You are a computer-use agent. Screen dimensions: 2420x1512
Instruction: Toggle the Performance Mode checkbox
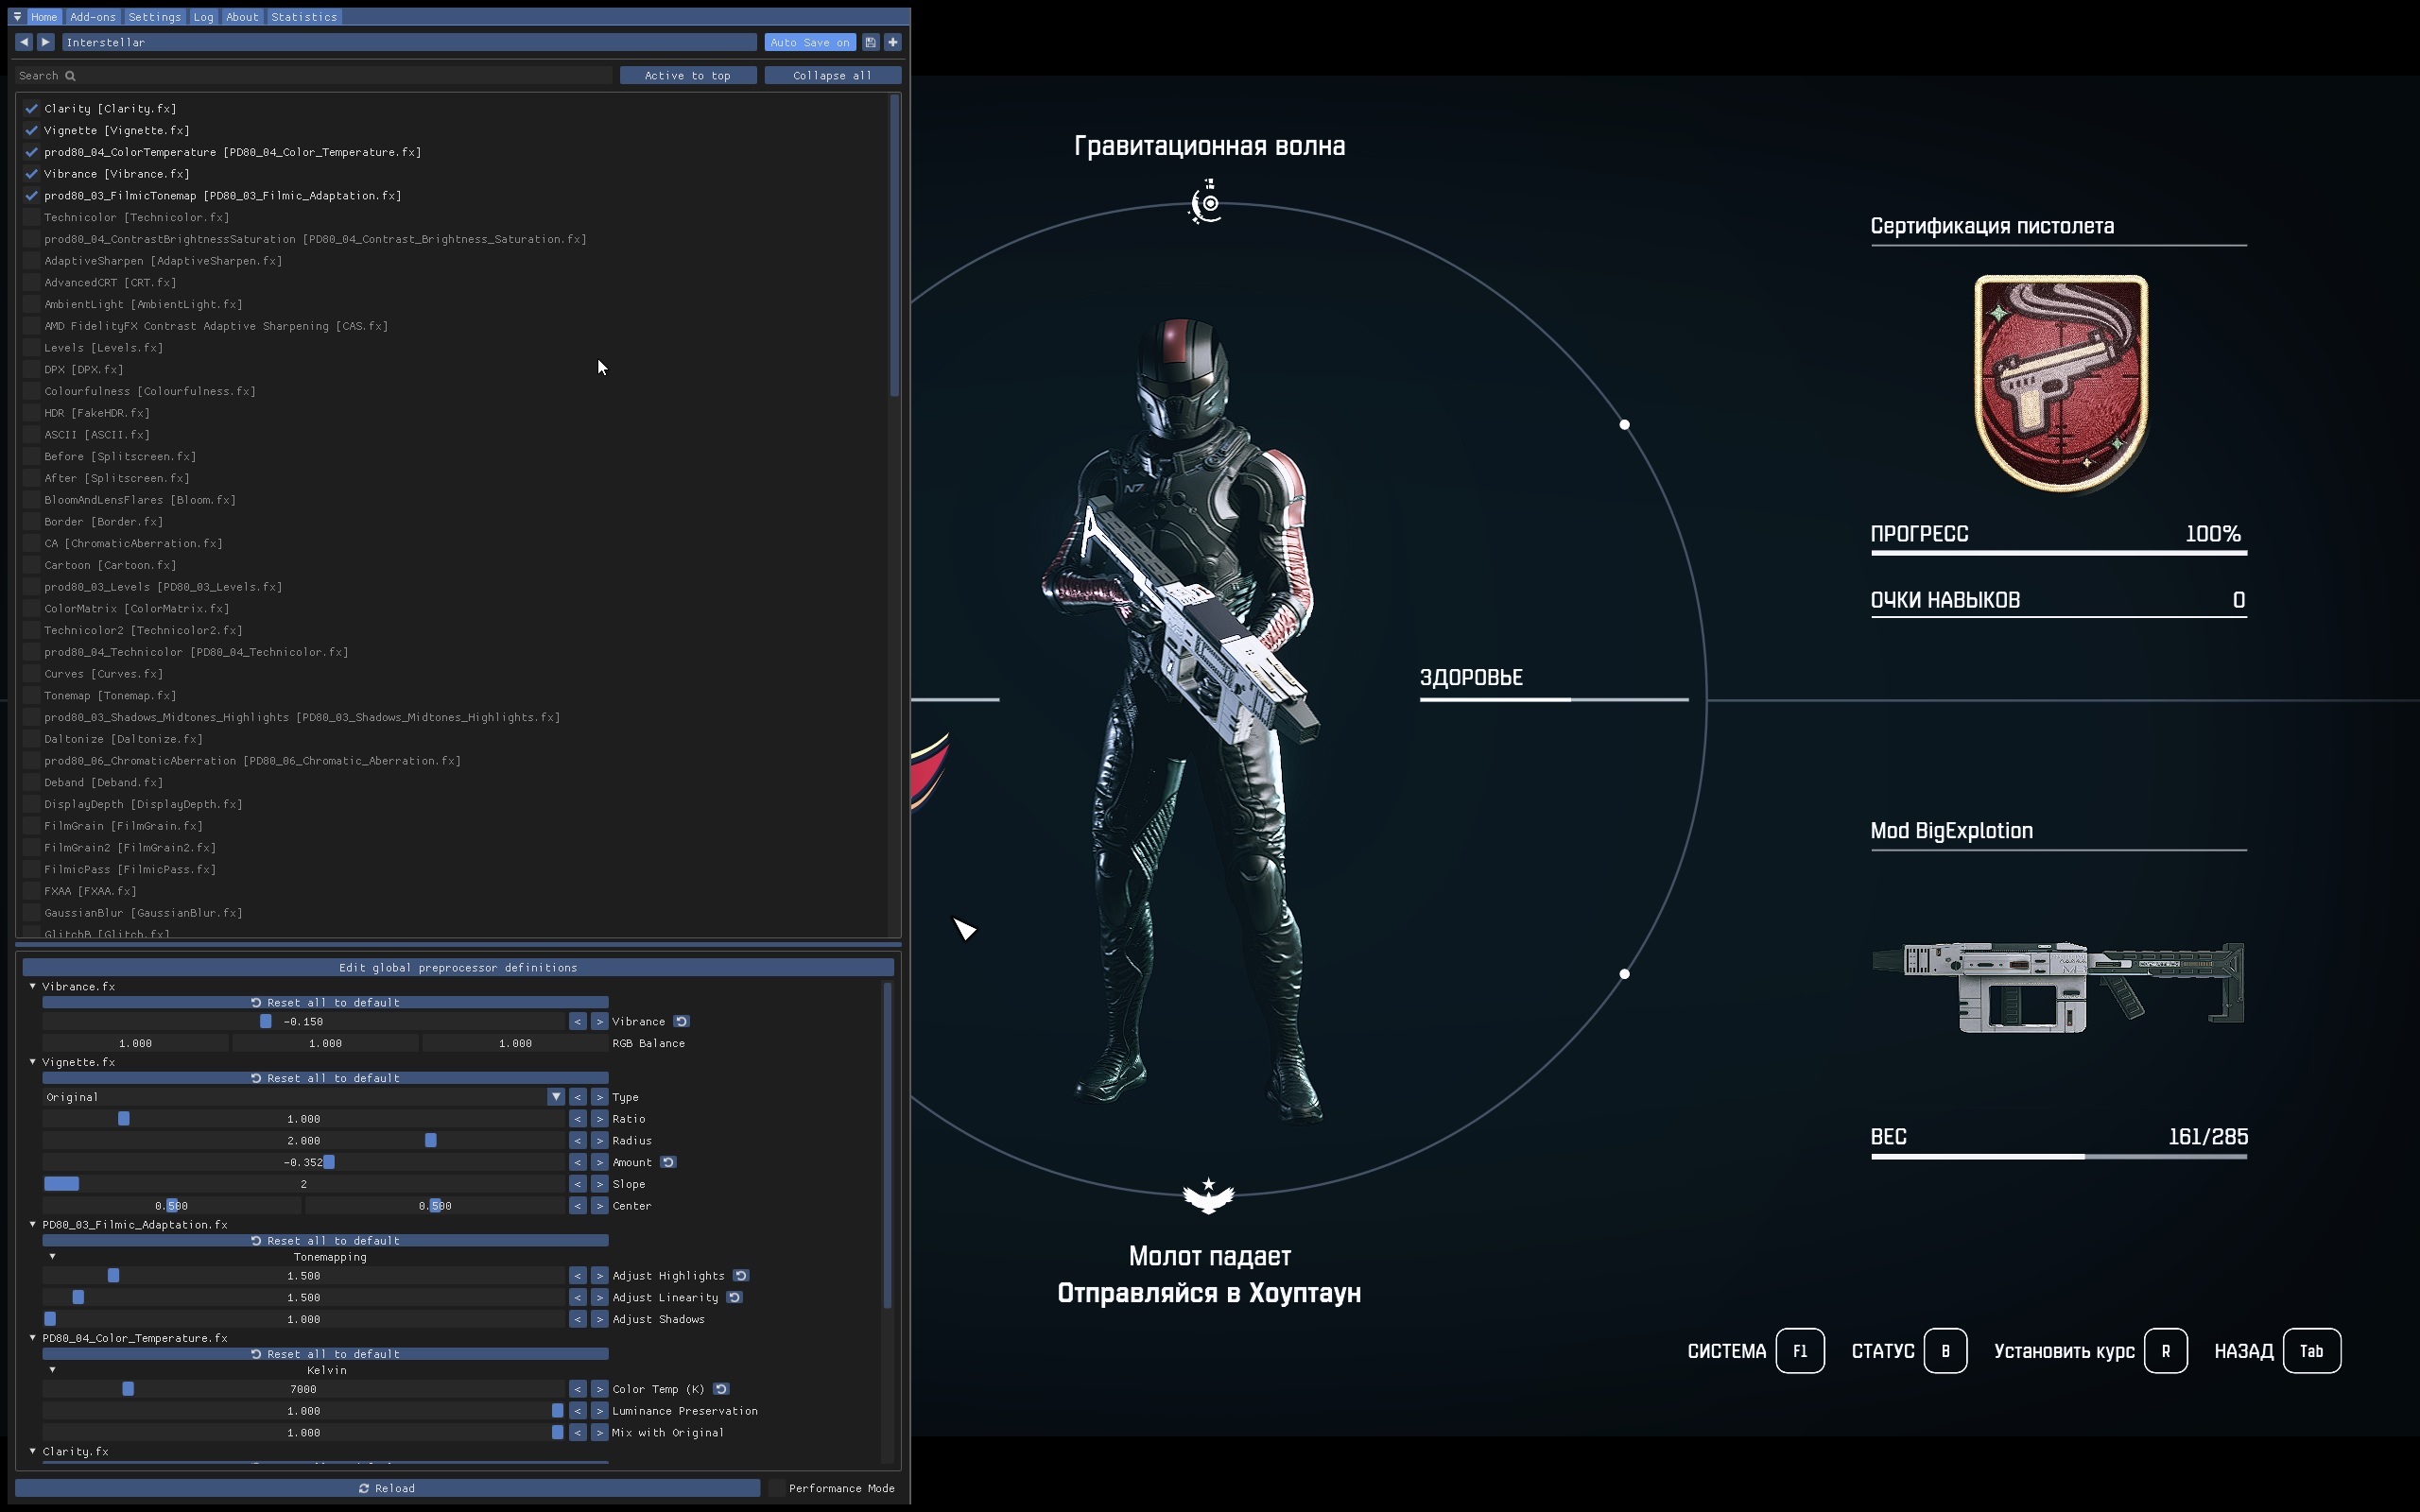[x=777, y=1488]
